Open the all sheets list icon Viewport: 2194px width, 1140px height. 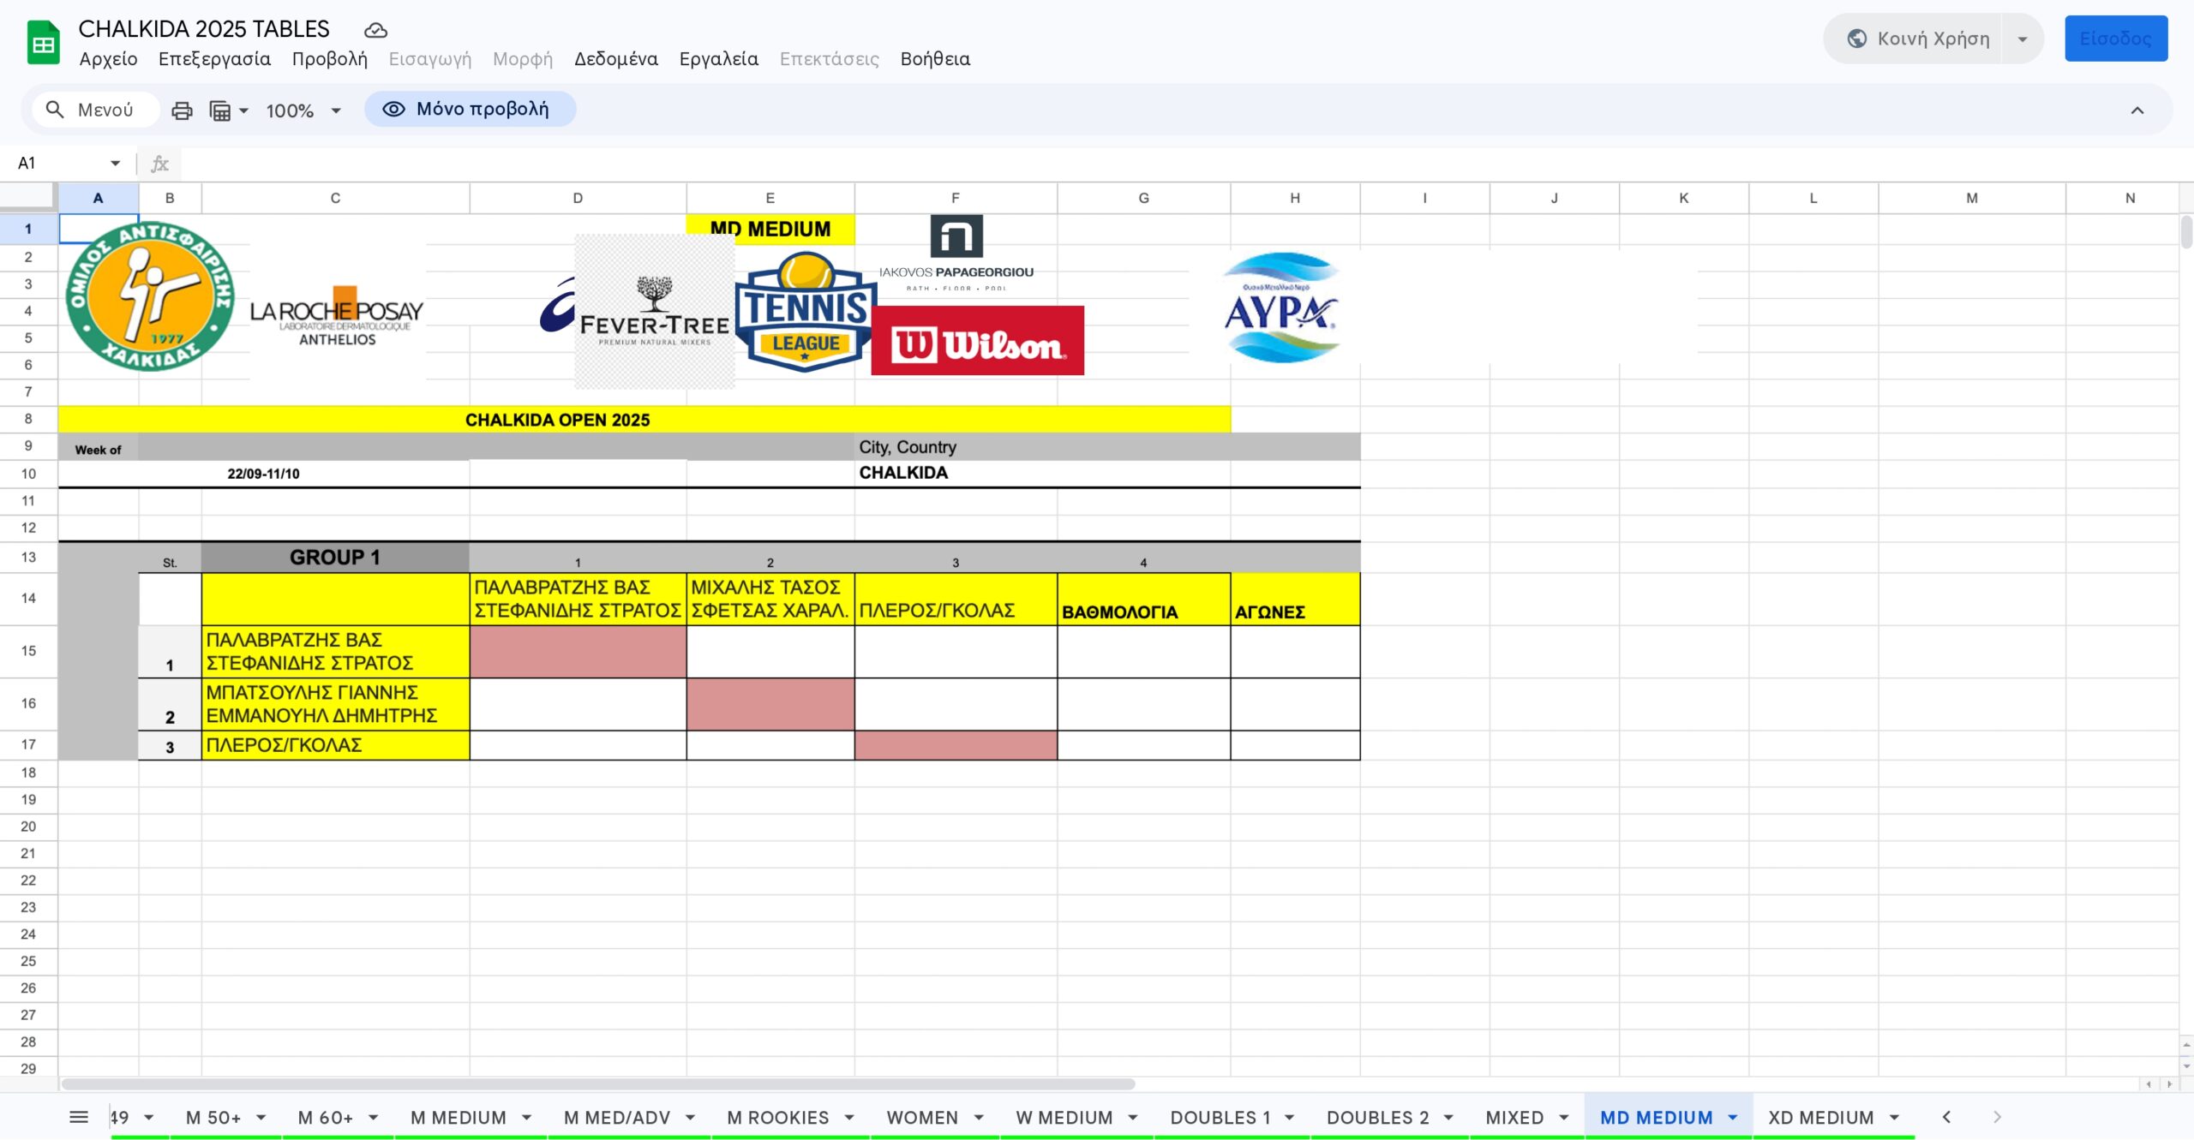pos(79,1117)
